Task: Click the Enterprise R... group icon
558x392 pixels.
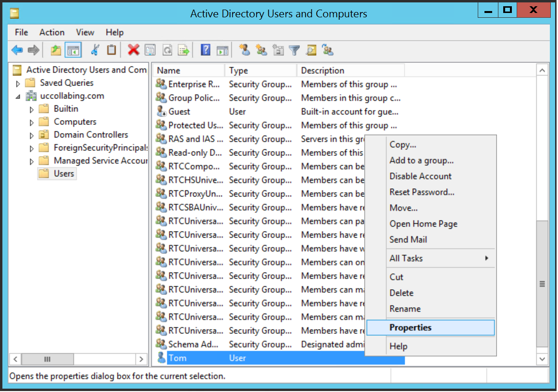Action: 161,84
